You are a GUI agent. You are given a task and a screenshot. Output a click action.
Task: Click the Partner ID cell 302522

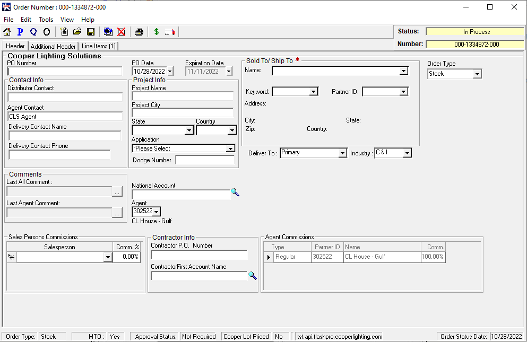[x=327, y=257]
